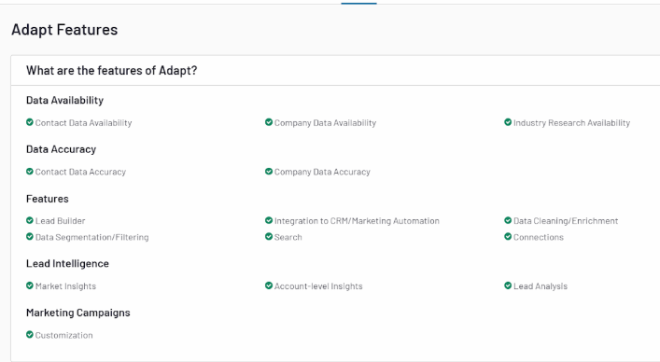Click the Data Accuracy section heading

click(61, 149)
